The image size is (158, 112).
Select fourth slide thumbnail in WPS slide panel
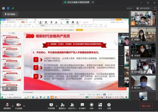coord(12,76)
